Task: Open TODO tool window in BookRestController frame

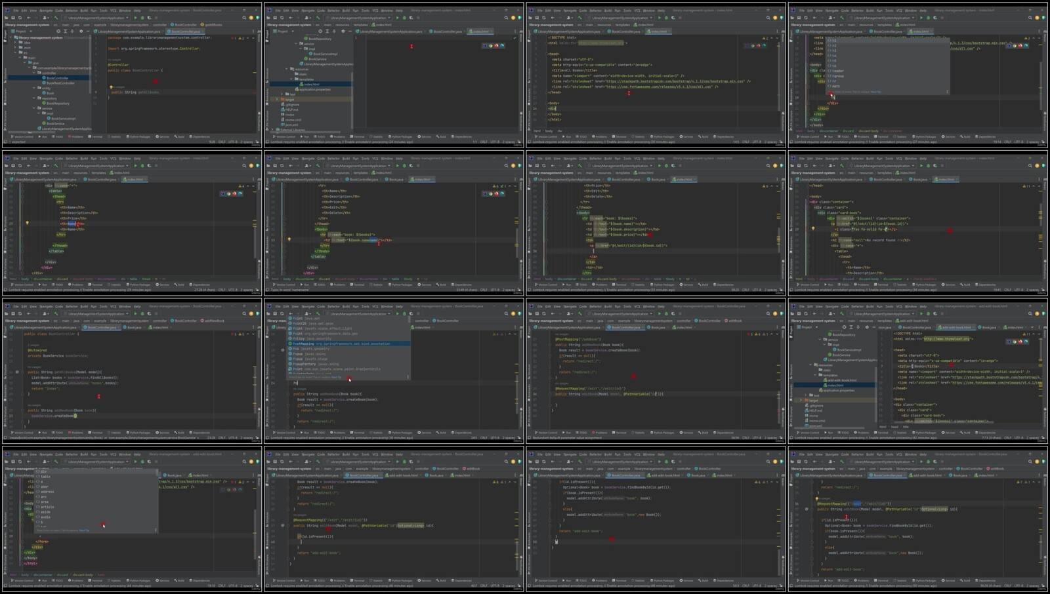Action: coord(58,137)
